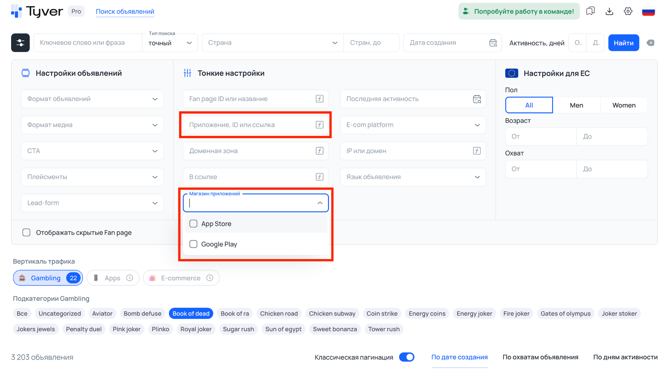Toggle the filters panel button

coord(20,43)
